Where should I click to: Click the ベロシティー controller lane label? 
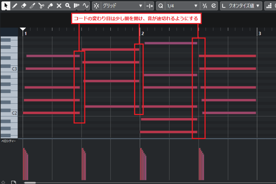click(9, 142)
